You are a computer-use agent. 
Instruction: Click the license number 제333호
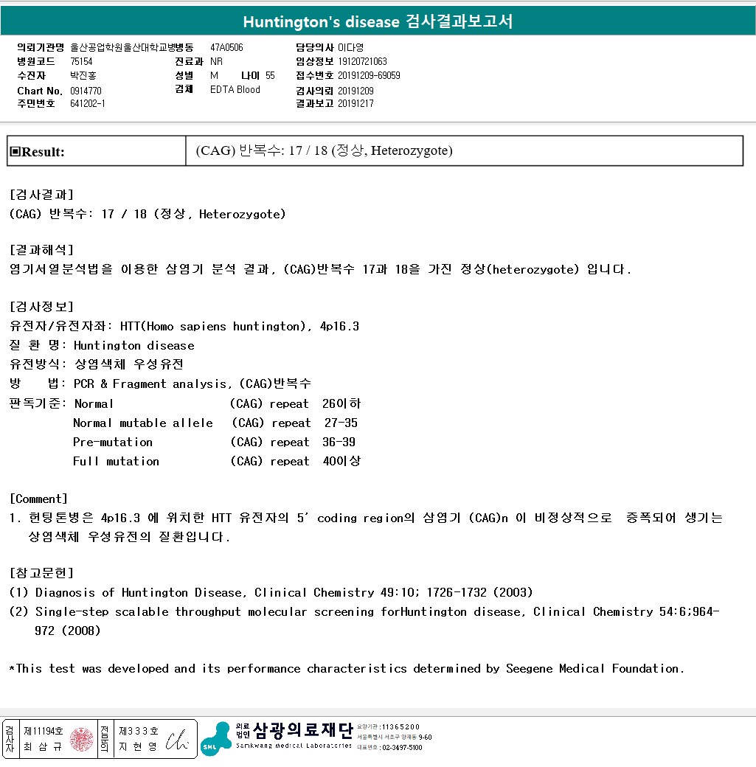click(x=139, y=732)
